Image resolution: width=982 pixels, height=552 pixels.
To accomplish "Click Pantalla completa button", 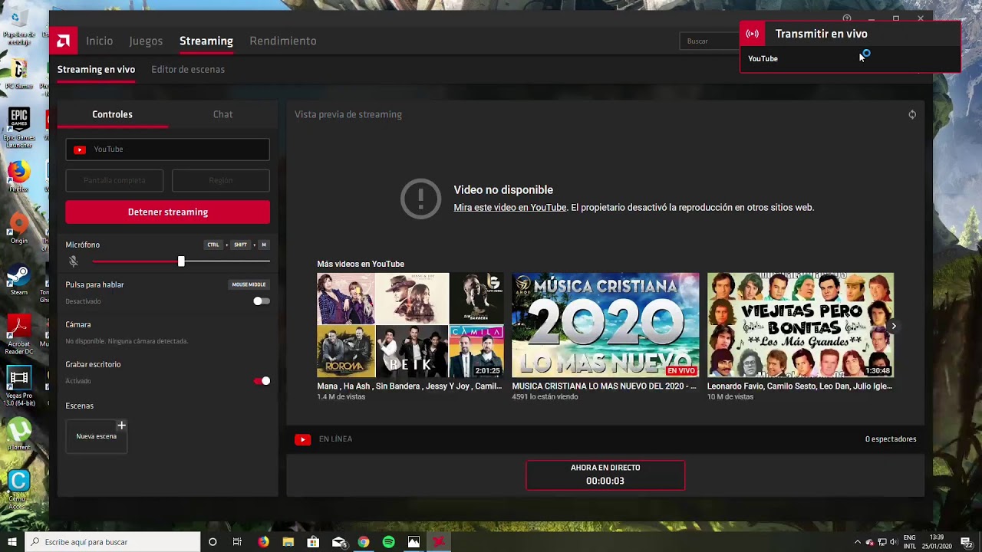I will coord(114,180).
